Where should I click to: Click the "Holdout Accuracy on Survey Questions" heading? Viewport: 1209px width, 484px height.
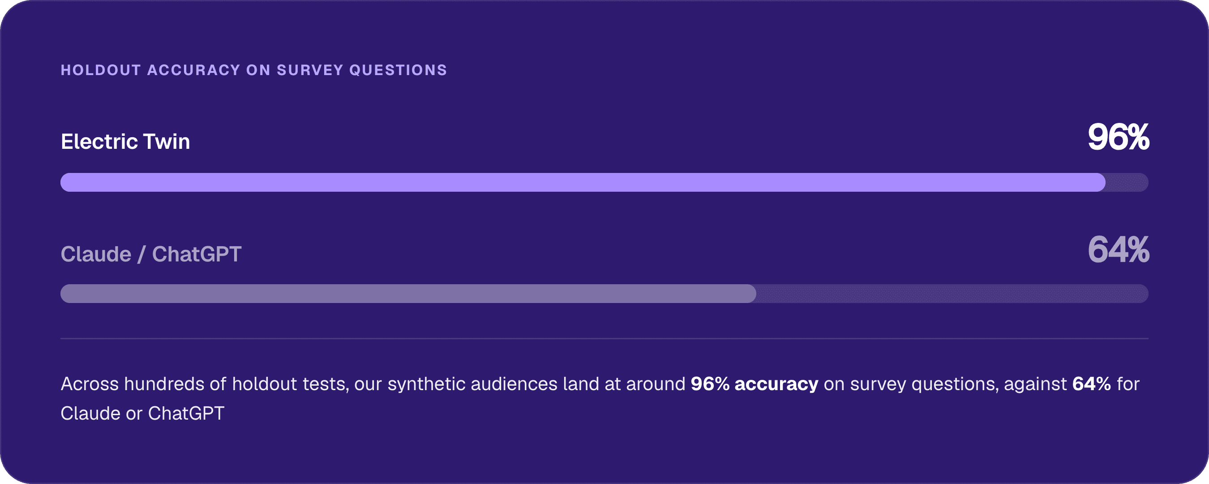tap(254, 70)
